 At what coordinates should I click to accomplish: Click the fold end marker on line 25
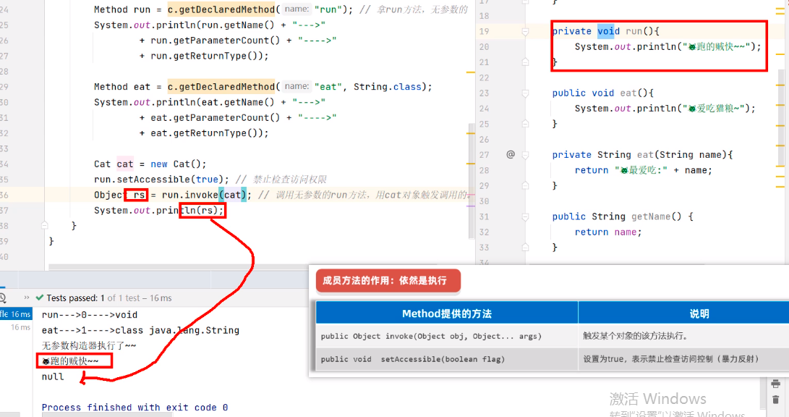coord(525,124)
